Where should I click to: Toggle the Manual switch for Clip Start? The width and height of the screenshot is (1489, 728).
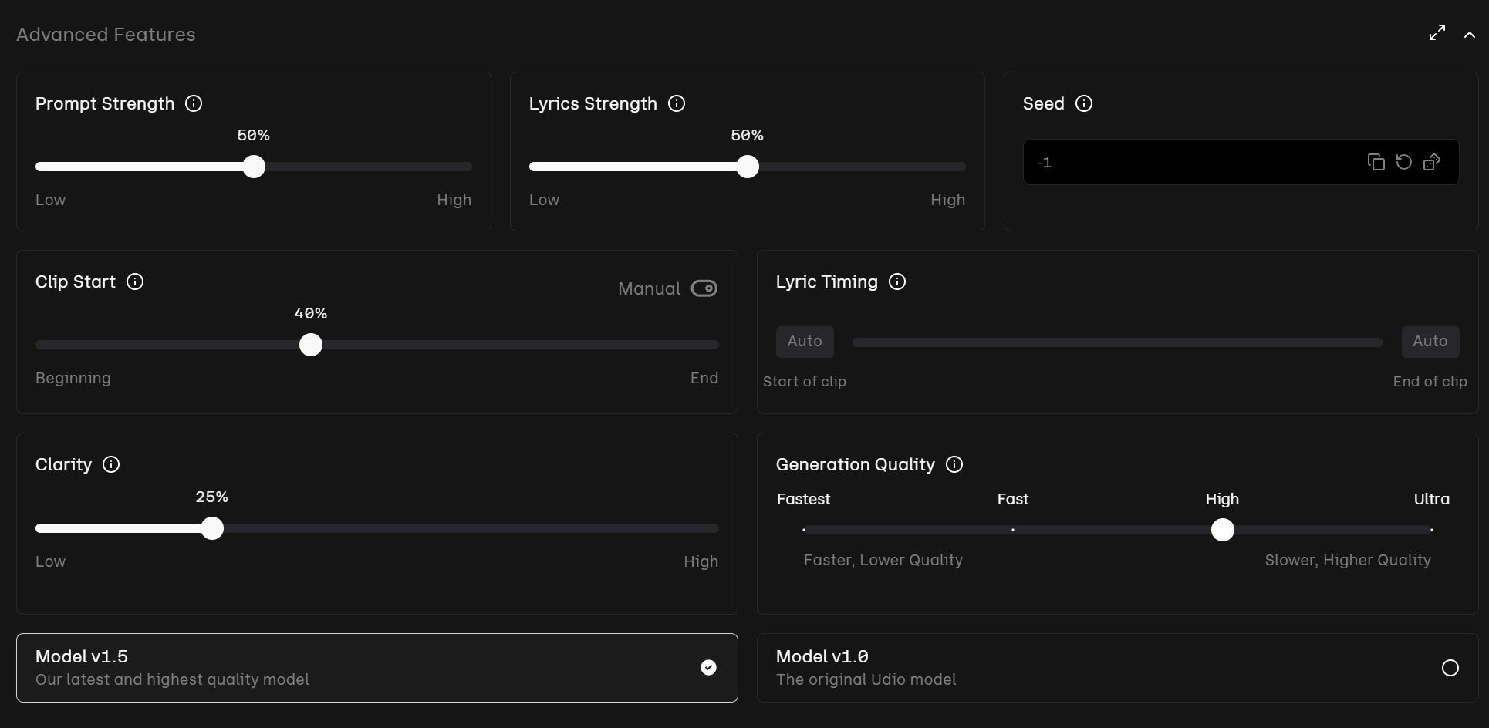[704, 288]
